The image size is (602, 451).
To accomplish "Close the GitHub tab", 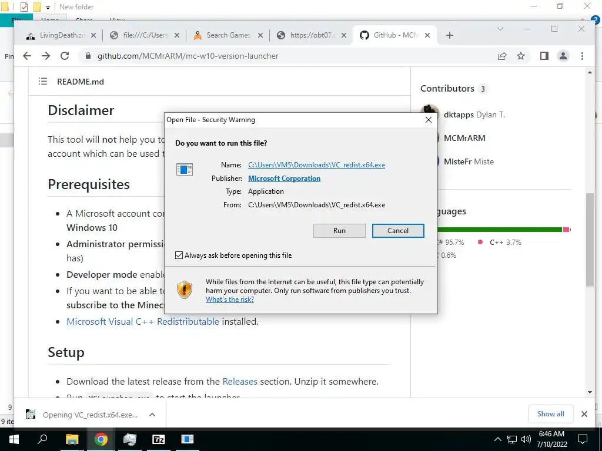I will [427, 35].
